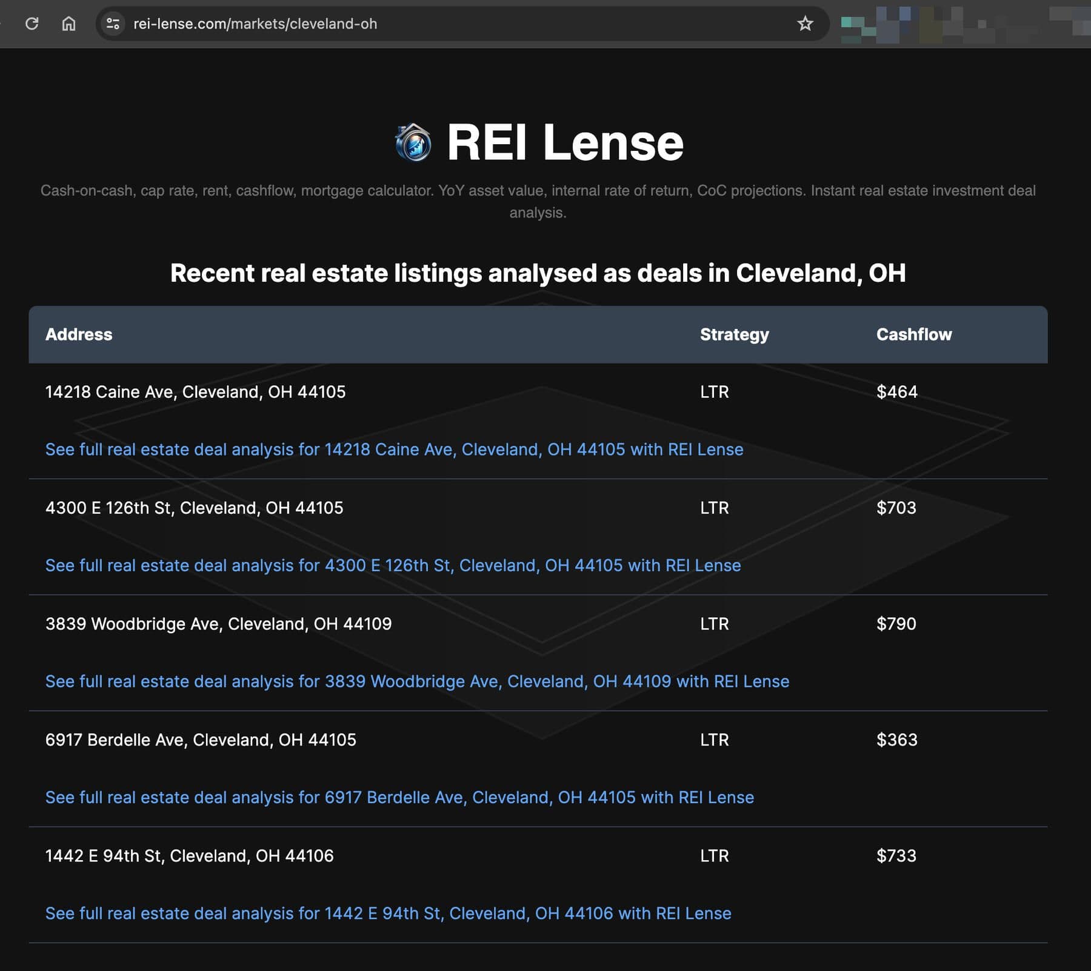Image resolution: width=1091 pixels, height=971 pixels.
Task: Select address cell 6917 Berdelle Ave
Action: (x=201, y=740)
